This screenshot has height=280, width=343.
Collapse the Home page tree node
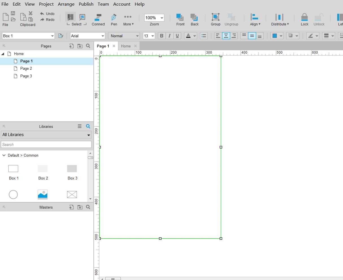[3, 54]
